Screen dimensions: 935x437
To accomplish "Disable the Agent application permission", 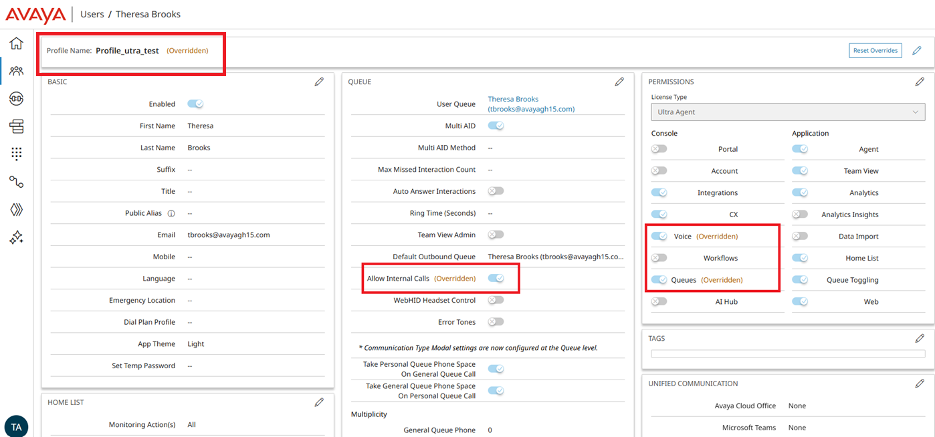I will point(800,149).
